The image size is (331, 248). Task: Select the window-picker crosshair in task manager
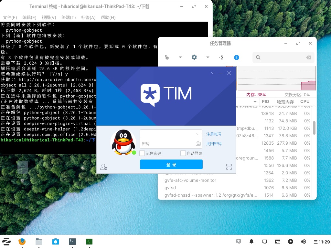[222, 57]
